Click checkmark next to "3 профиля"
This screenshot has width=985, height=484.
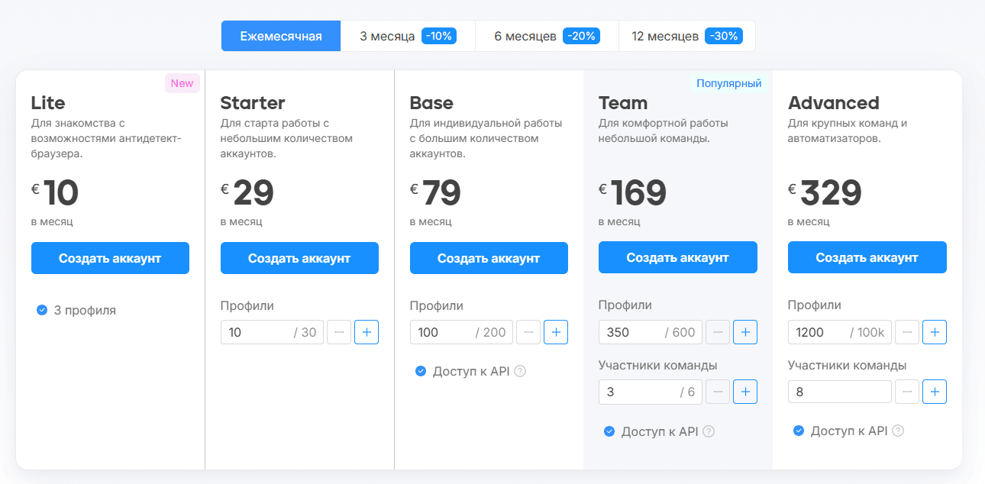click(x=40, y=310)
